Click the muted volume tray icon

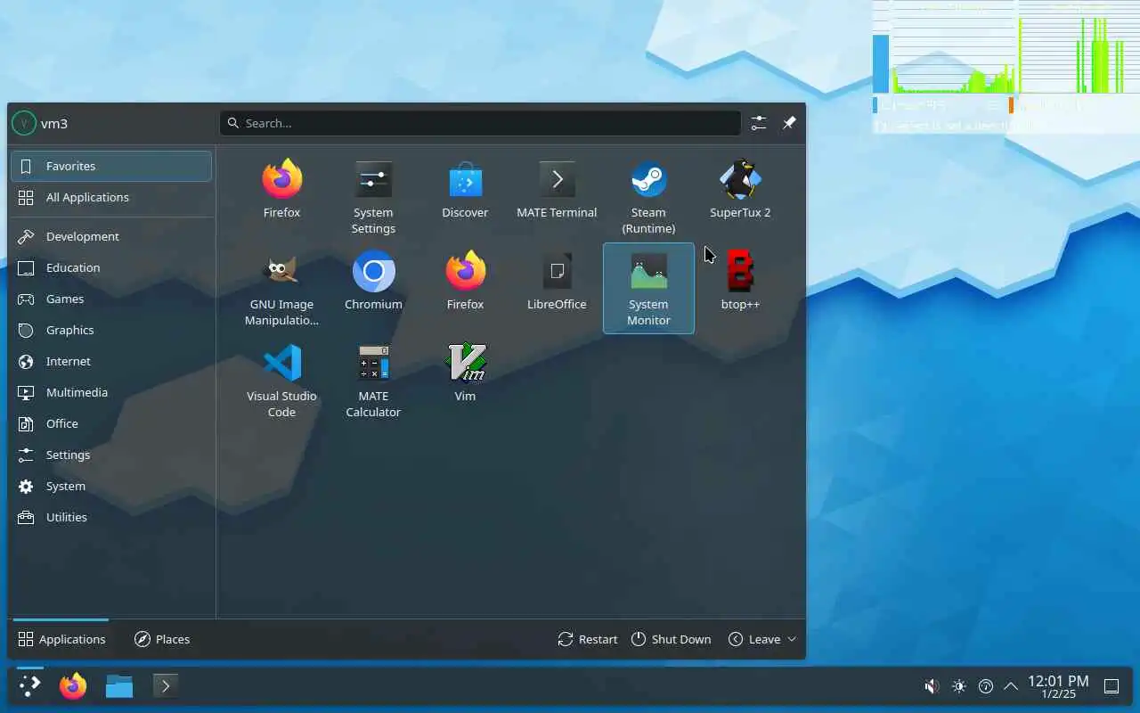[x=932, y=686]
